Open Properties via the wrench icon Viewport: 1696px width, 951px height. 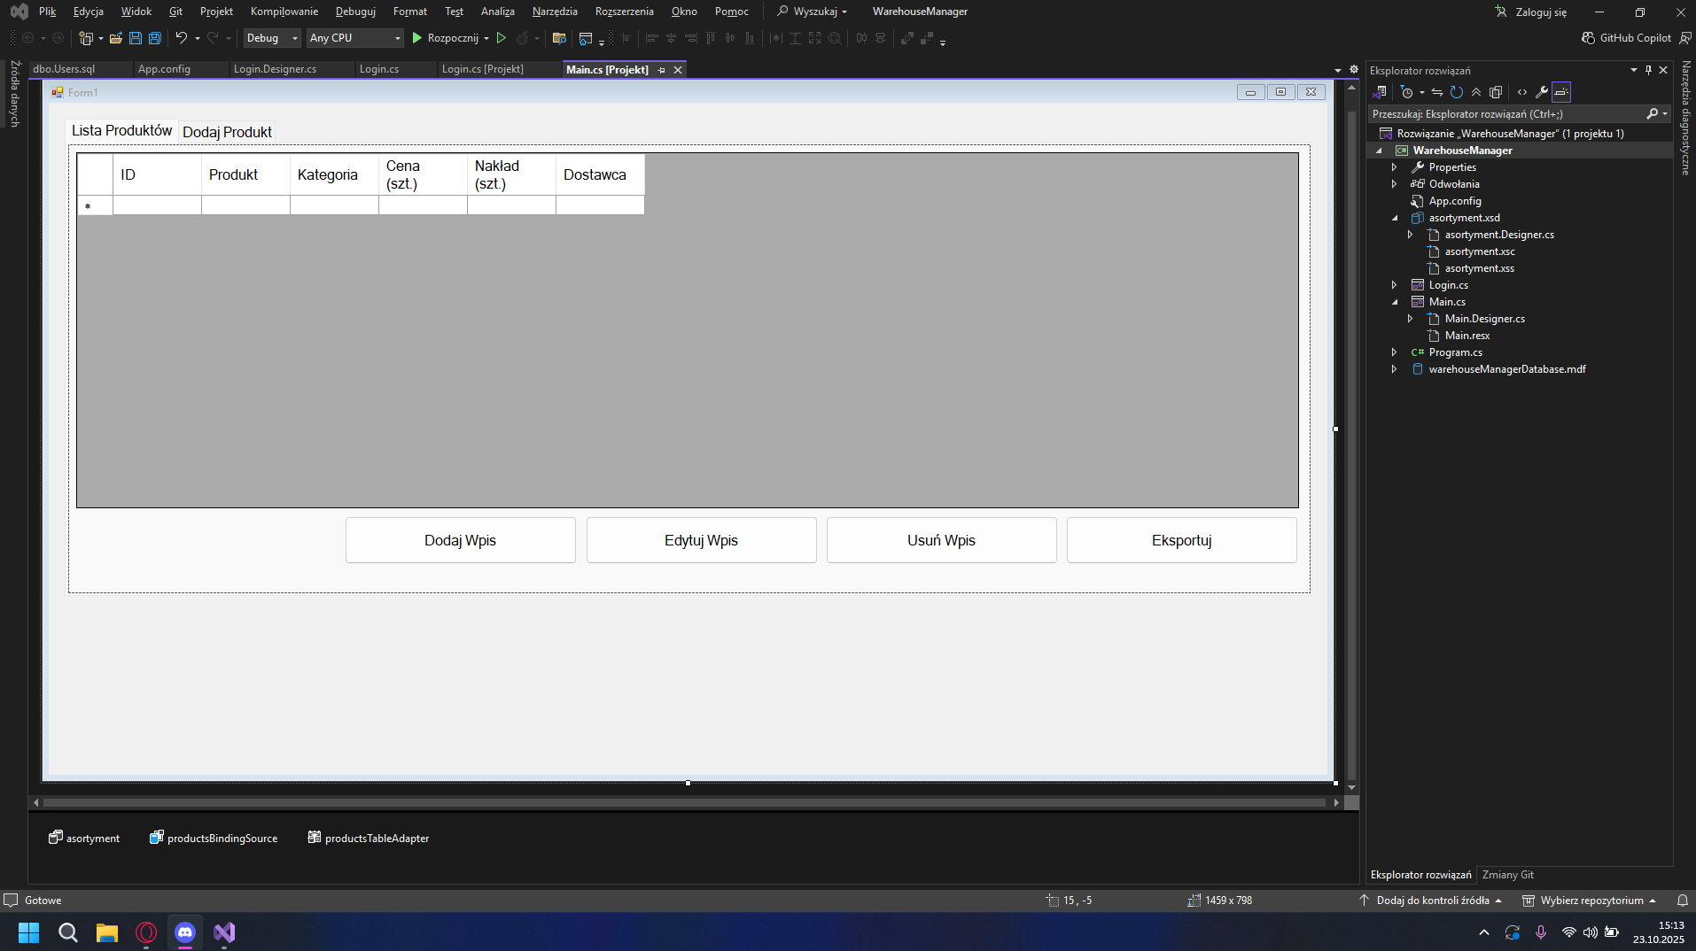1542,92
